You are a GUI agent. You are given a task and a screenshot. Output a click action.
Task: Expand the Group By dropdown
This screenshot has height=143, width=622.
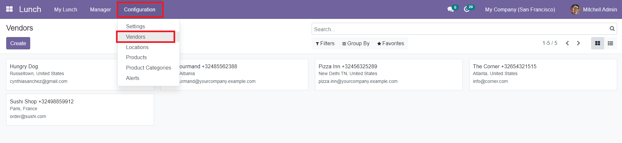[356, 44]
